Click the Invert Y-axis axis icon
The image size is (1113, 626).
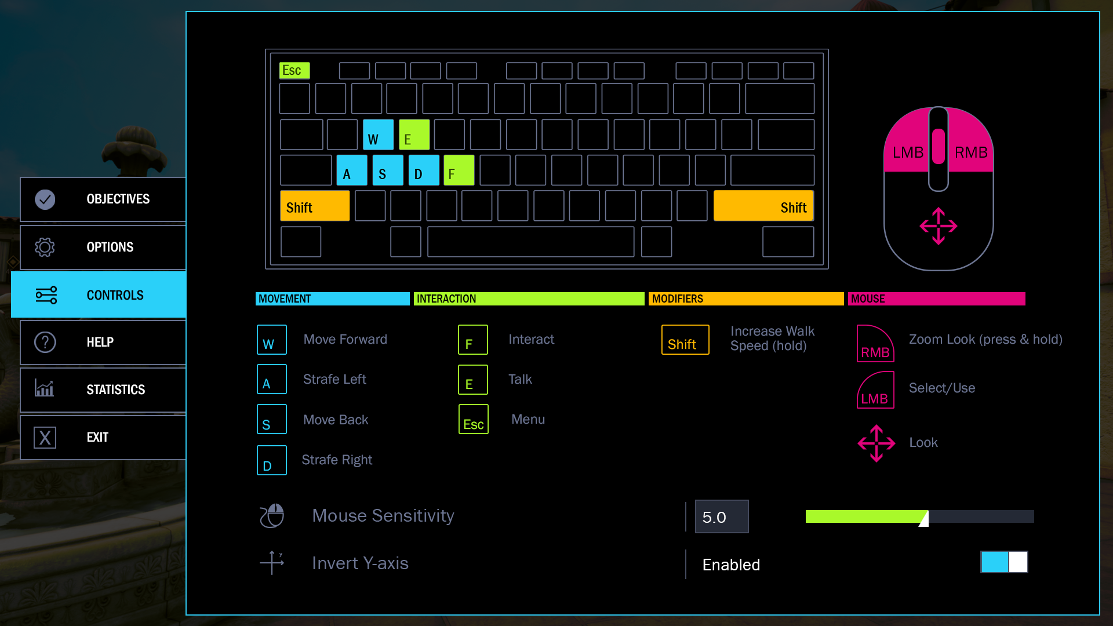click(x=272, y=563)
